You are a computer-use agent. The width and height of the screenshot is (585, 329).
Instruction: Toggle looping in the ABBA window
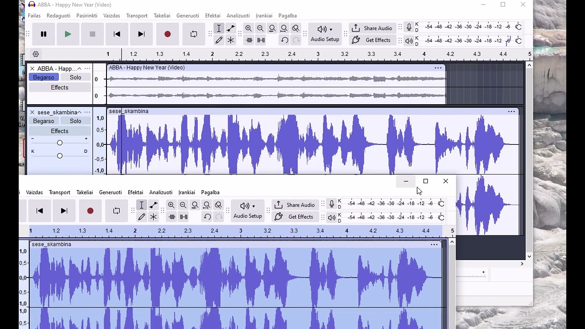pos(194,34)
